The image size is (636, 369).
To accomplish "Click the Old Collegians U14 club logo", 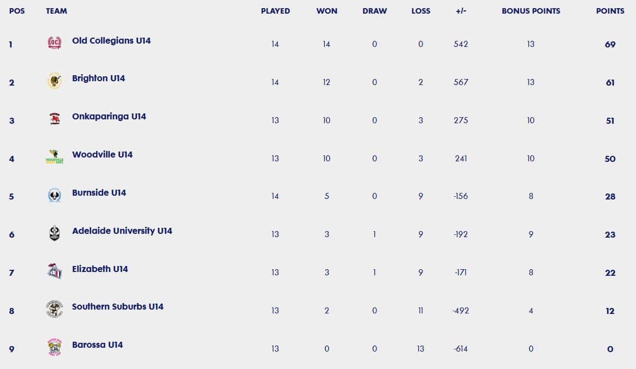I will click(x=55, y=43).
